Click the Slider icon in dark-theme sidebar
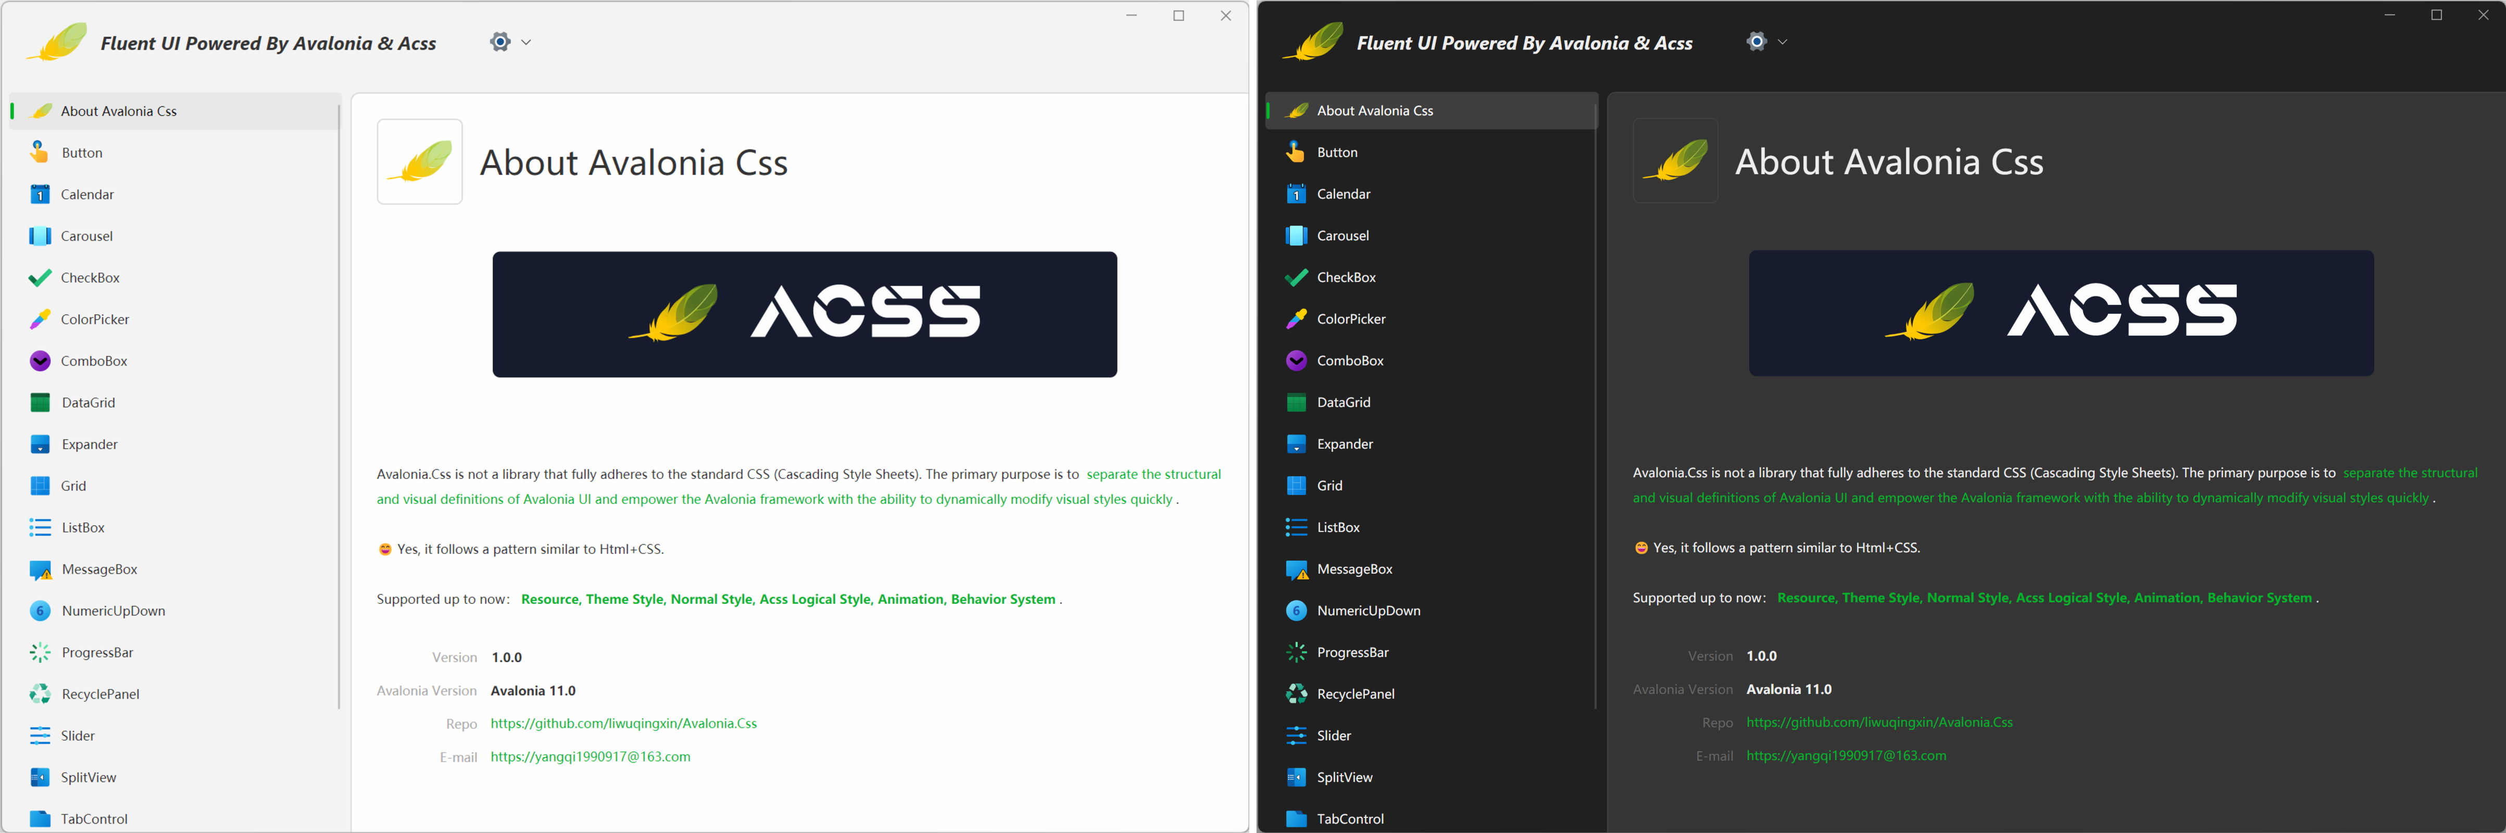The height and width of the screenshot is (833, 2506). pyautogui.click(x=1296, y=736)
